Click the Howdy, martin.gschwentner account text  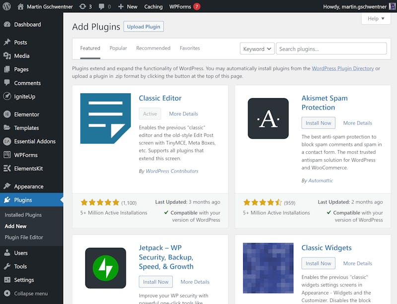[x=355, y=6]
